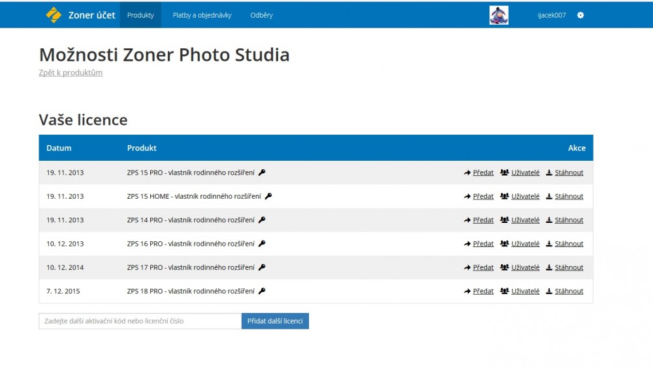The height and width of the screenshot is (368, 653).
Task: Click key icon beside ZPS 15 PRO
Action: click(262, 173)
